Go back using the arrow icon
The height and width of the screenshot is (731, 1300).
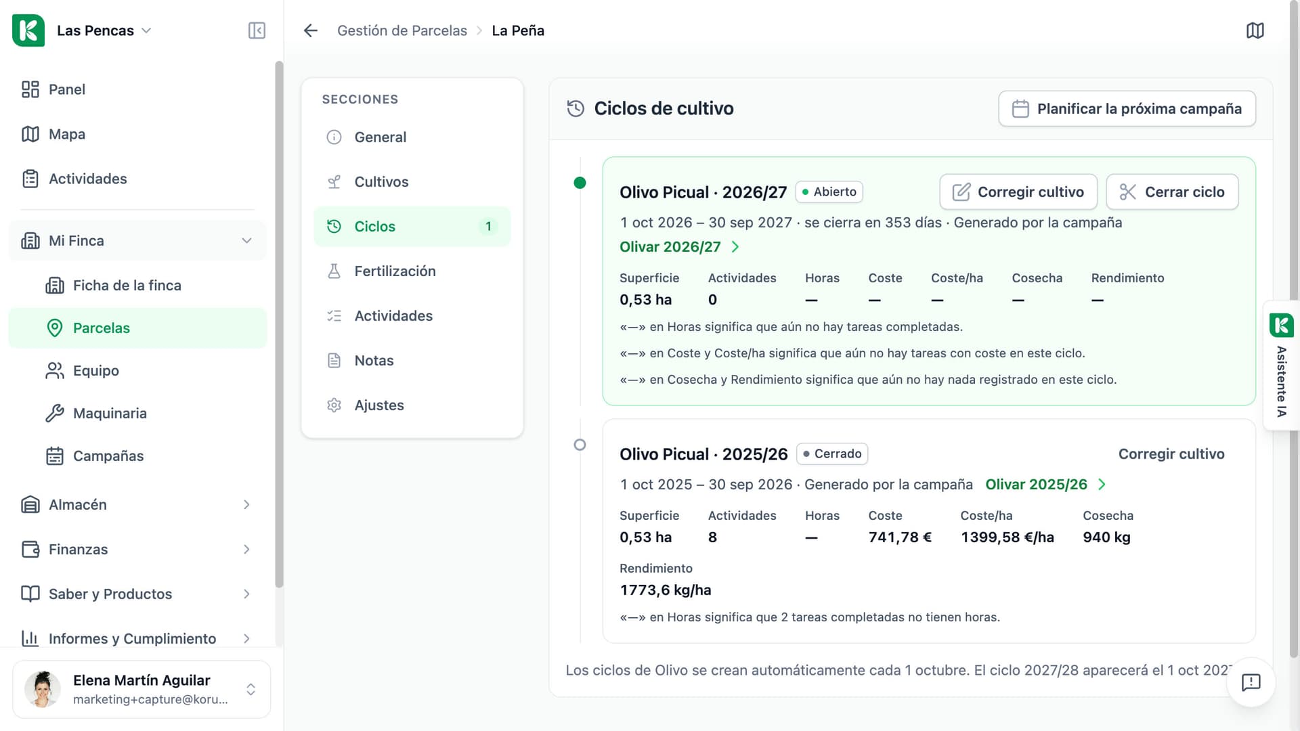tap(310, 30)
